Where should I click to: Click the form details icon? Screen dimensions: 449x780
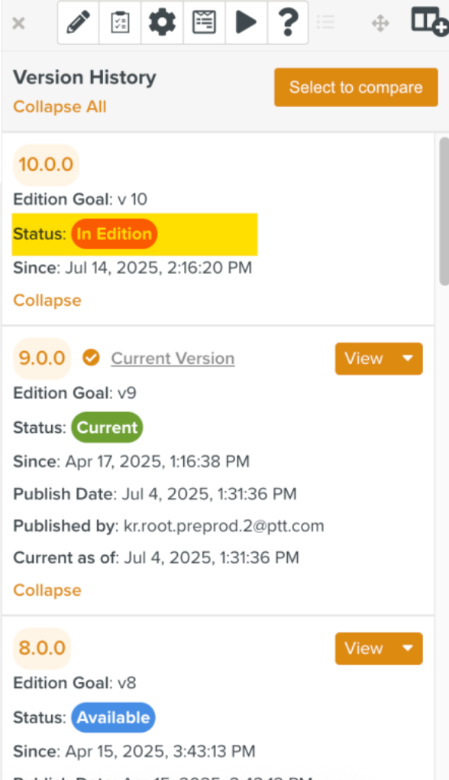coord(204,23)
